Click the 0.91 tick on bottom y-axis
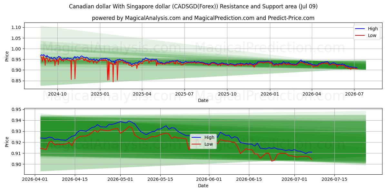Viewport: 387px width, 193px height. 17,153
